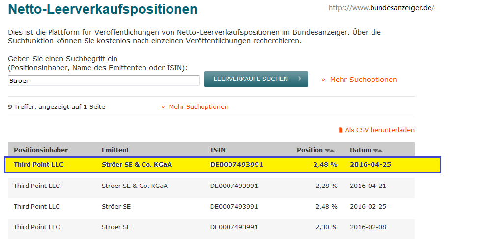Click the 2,30 % position row
487x239 pixels.
[x=211, y=227]
